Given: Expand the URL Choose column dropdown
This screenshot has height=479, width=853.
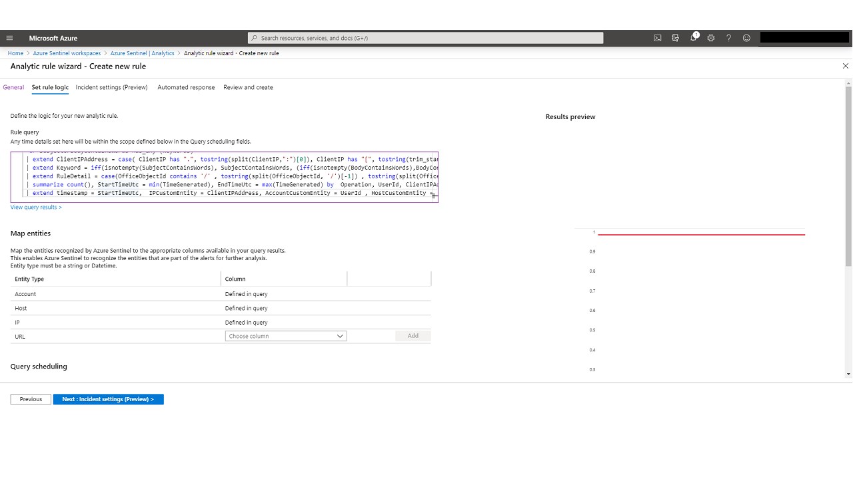Looking at the screenshot, I should pos(285,336).
